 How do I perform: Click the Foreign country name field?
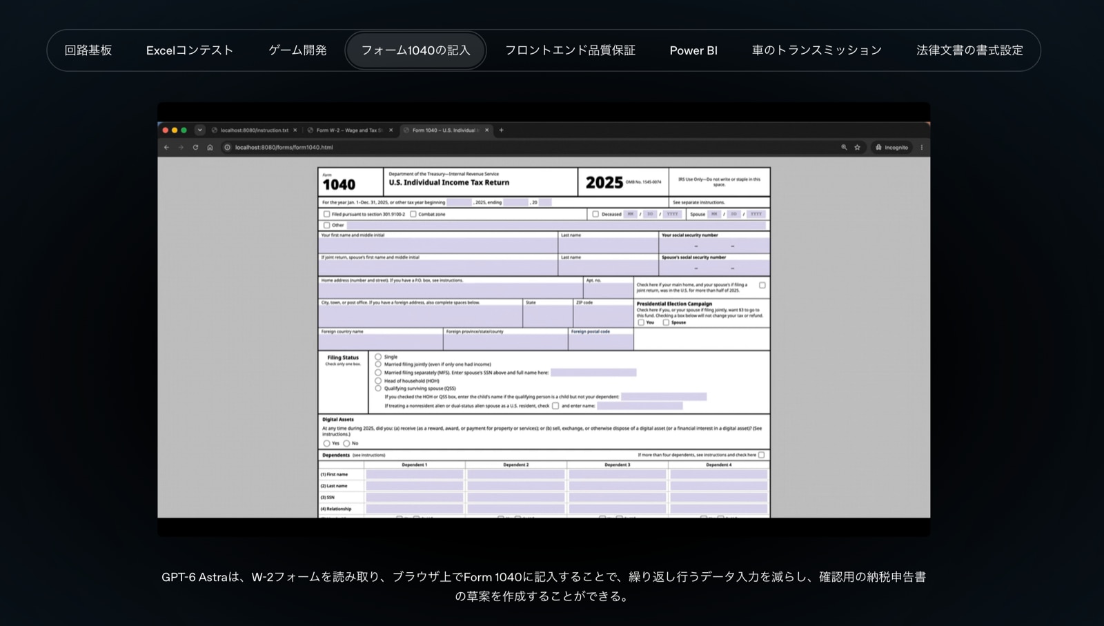(380, 342)
